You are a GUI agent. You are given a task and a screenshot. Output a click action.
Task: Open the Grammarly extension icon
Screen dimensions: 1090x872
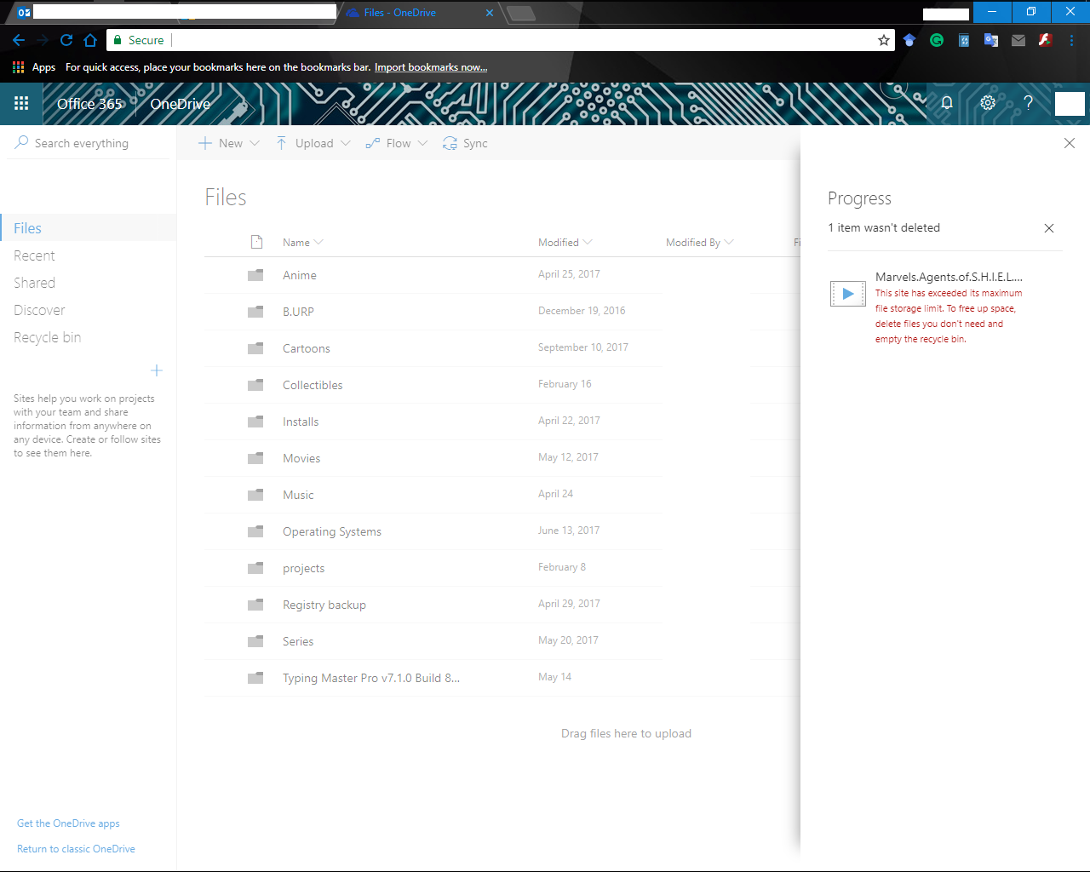937,40
